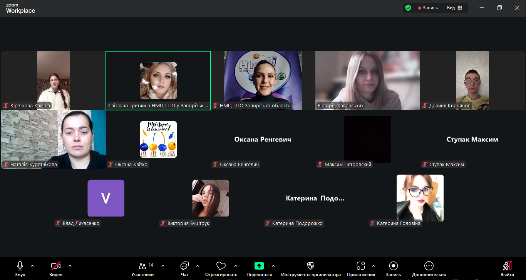The height and width of the screenshot is (280, 526).
Task: Expand audio options arrow next to microphone
Action: tap(32, 265)
